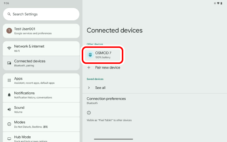Viewport: 227px width, 142px height.
Task: Click the Test User001 avatar
Action: click(9, 31)
